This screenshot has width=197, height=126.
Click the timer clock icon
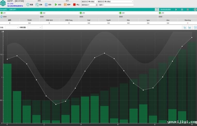click(157, 10)
